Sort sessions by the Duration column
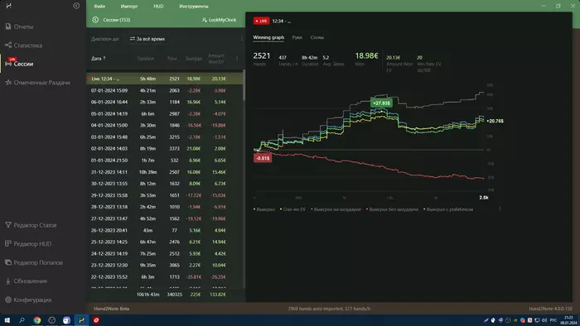This screenshot has width=580, height=326. click(145, 59)
